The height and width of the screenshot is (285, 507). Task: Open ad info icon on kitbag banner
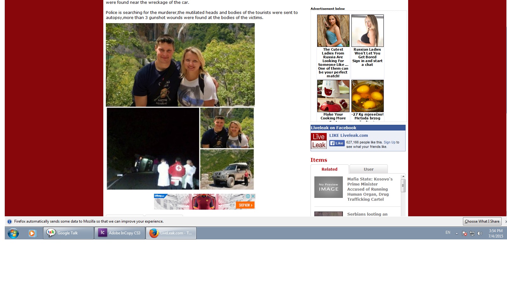click(x=248, y=196)
